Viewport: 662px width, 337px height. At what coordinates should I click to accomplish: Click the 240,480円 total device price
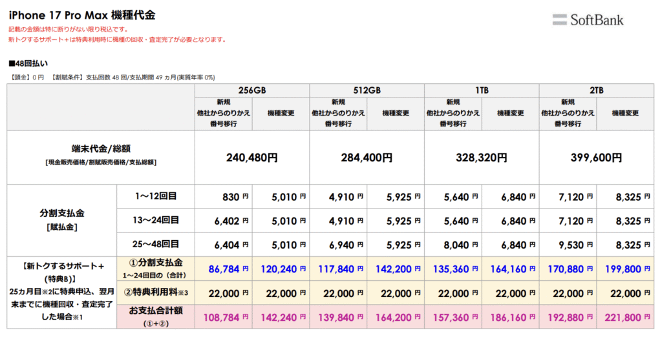(252, 157)
